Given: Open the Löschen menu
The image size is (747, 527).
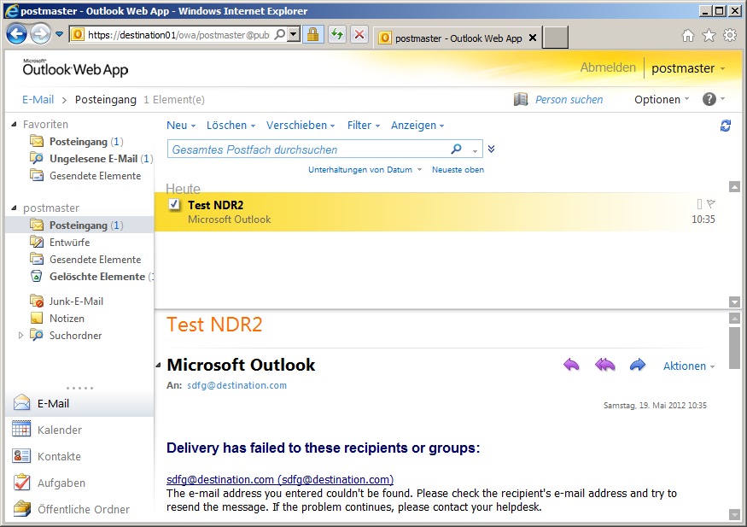Looking at the screenshot, I should (x=231, y=126).
